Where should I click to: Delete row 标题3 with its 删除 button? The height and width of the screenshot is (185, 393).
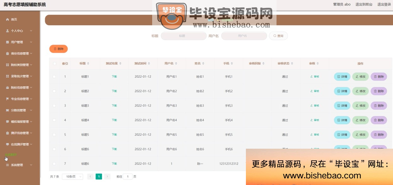tap(379, 106)
